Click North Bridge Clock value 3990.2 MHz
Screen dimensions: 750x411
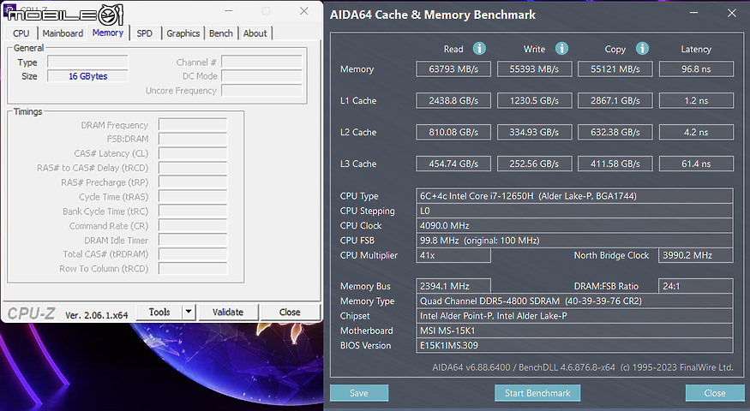(x=696, y=255)
